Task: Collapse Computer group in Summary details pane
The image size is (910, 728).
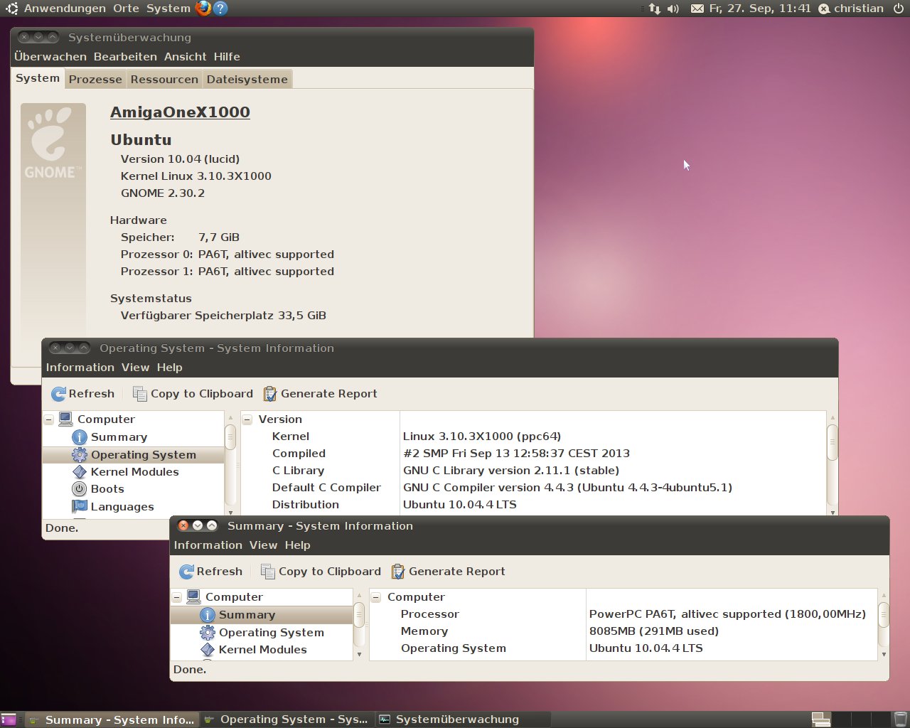Action: coord(376,597)
